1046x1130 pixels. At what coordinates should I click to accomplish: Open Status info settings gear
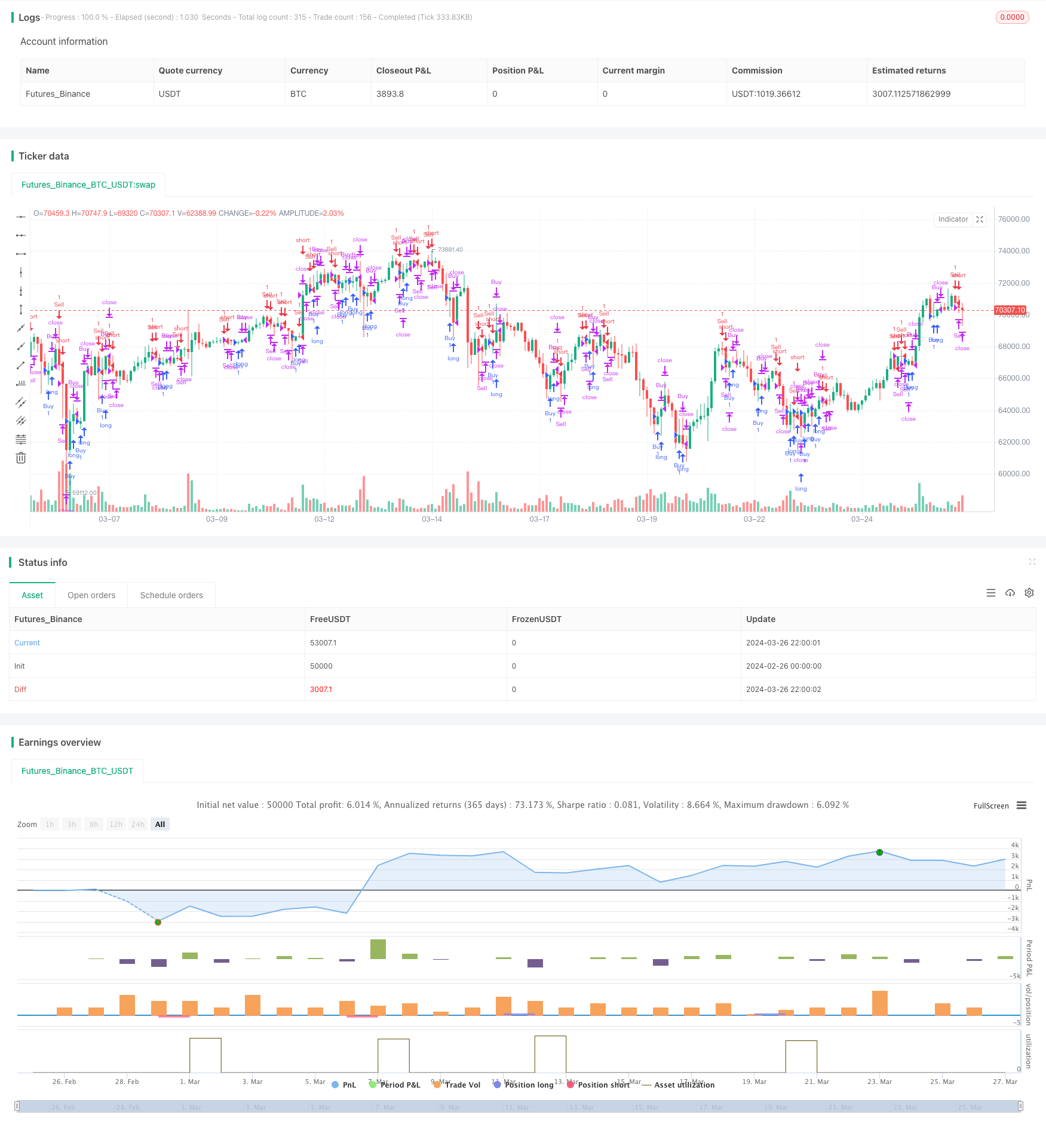pos(1029,593)
